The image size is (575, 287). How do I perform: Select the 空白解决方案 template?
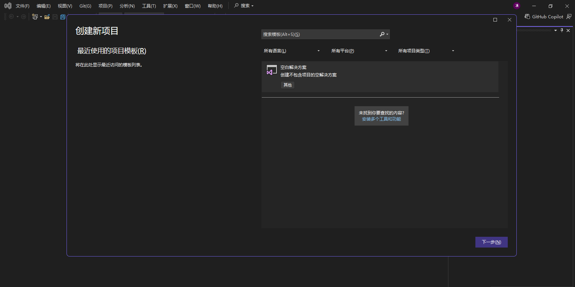[x=380, y=76]
